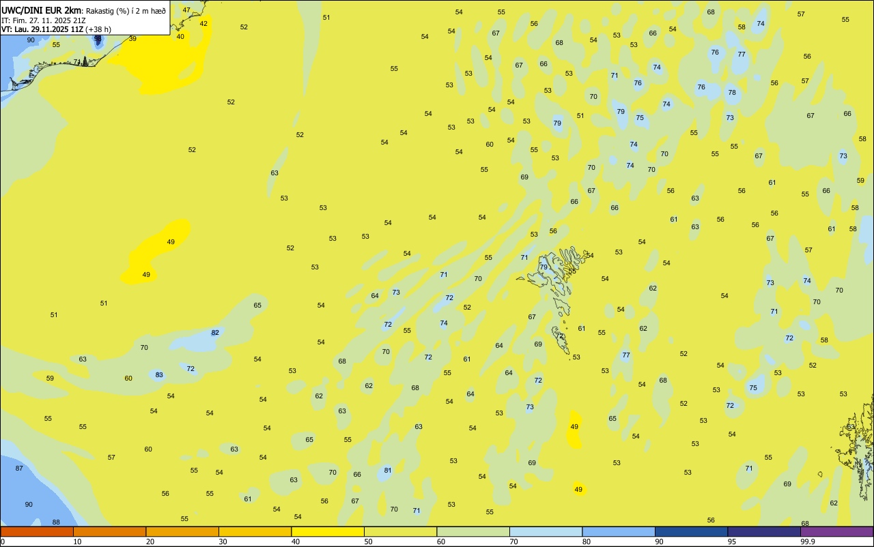Screen dimensions: 874x547
Task: Pick the 80–90 medium blue legend swatch
Action: pyautogui.click(x=619, y=531)
